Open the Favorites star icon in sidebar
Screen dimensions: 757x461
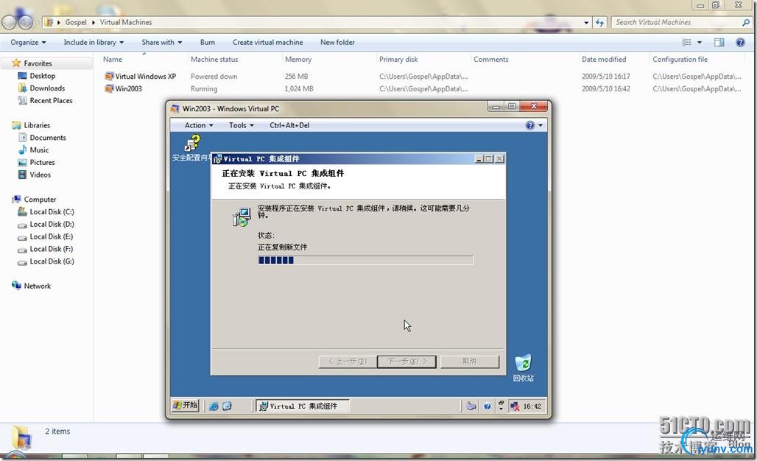16,63
